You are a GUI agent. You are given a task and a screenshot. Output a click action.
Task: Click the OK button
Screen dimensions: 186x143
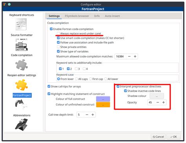[x=173, y=137]
